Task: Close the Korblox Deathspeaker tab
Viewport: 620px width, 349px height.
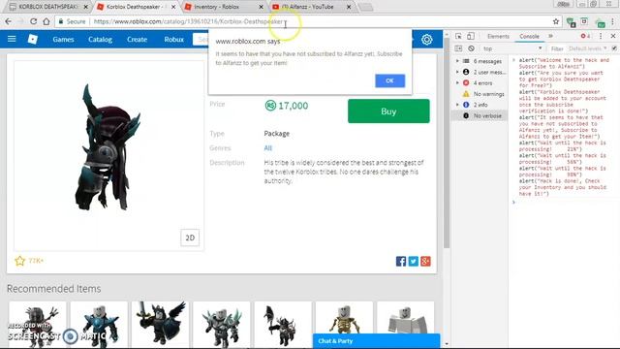Action: coord(173,7)
